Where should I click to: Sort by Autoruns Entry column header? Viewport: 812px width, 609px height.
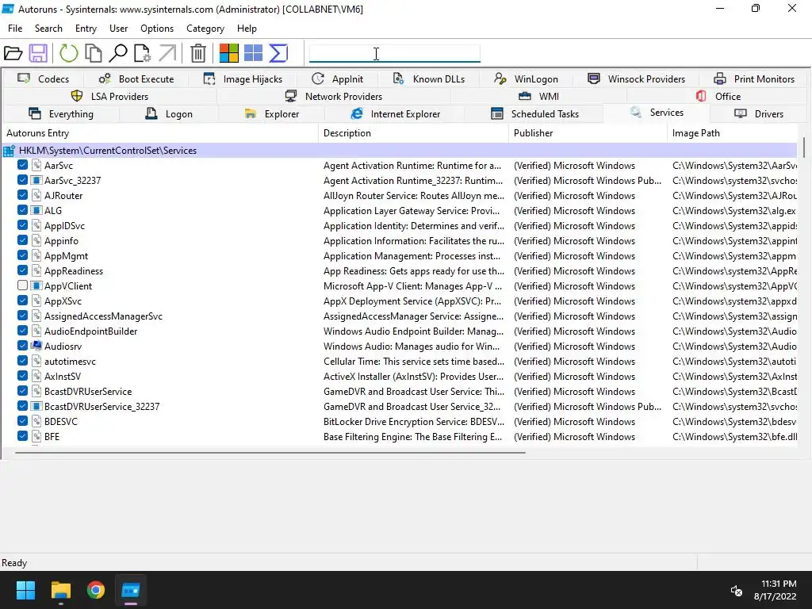pos(160,133)
